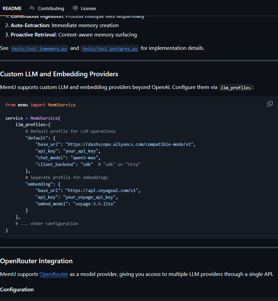278x301 pixels.
Task: Click the "your_voyage_api_key" string
Action: (x=89, y=197)
